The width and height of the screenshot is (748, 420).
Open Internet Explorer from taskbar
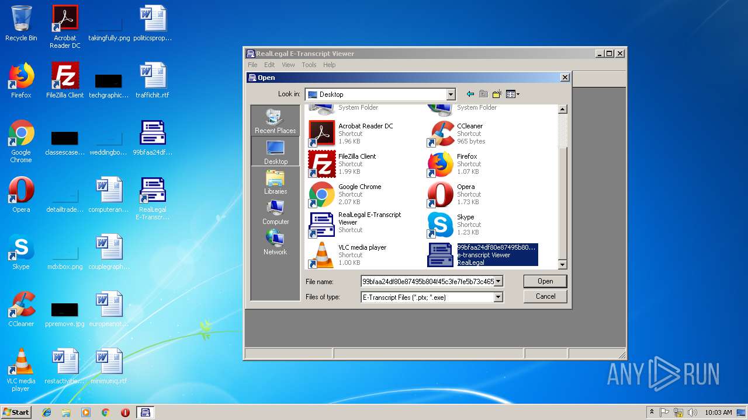pyautogui.click(x=47, y=412)
